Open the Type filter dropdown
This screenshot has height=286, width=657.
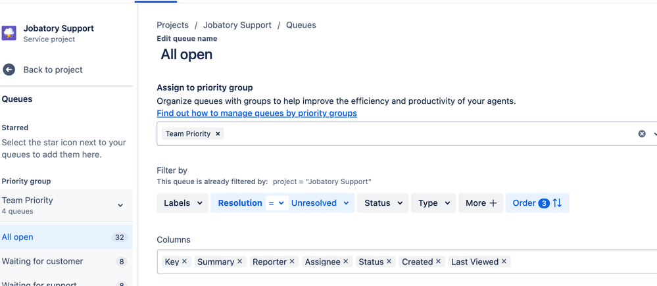(x=433, y=203)
